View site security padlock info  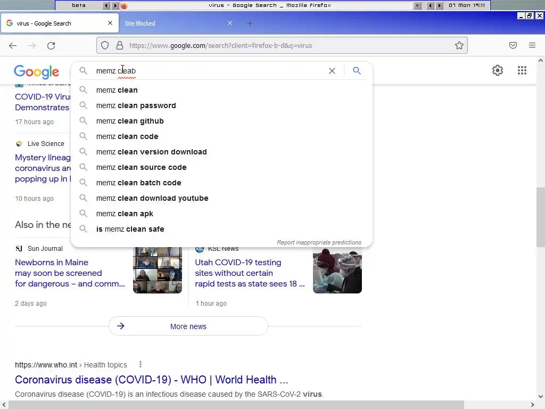pyautogui.click(x=120, y=46)
